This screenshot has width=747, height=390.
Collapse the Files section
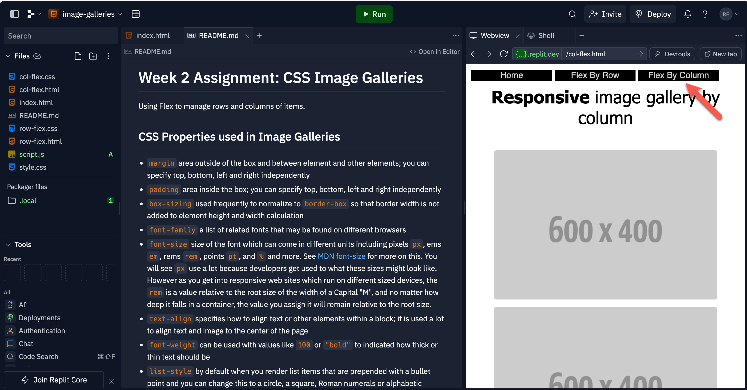click(8, 56)
